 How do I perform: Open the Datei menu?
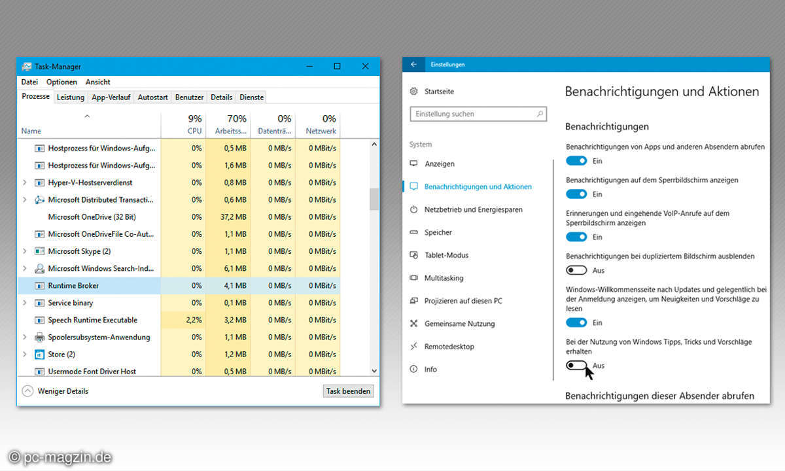(x=29, y=82)
